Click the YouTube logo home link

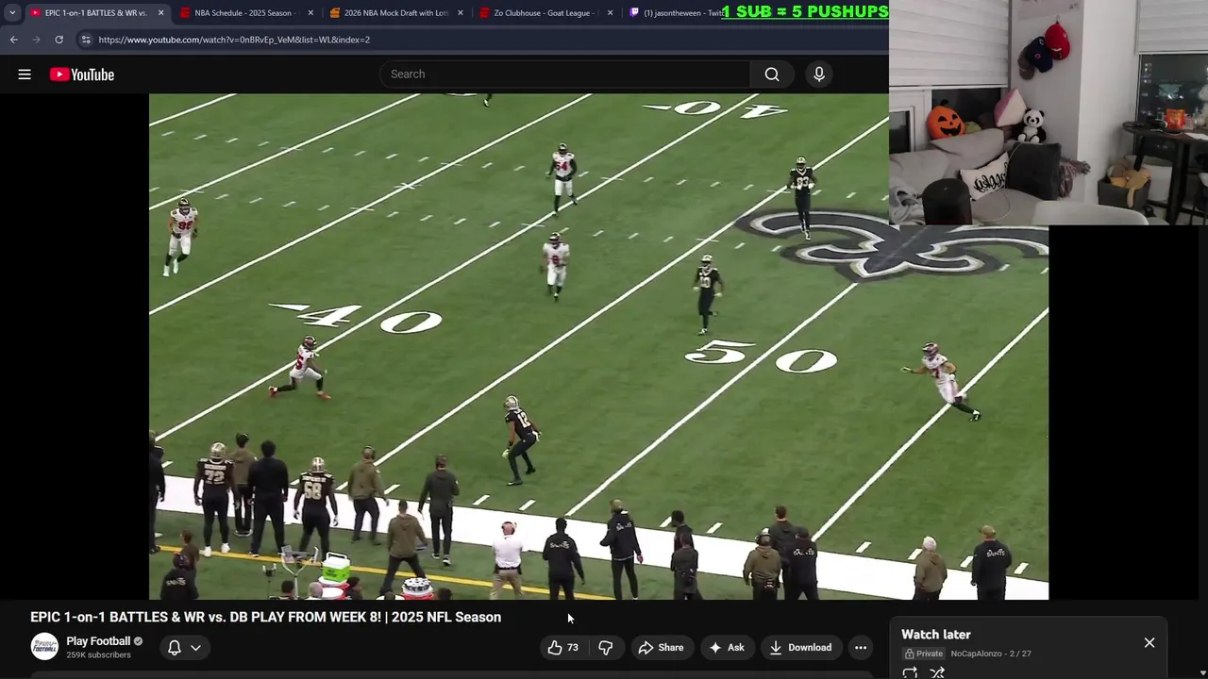(82, 75)
